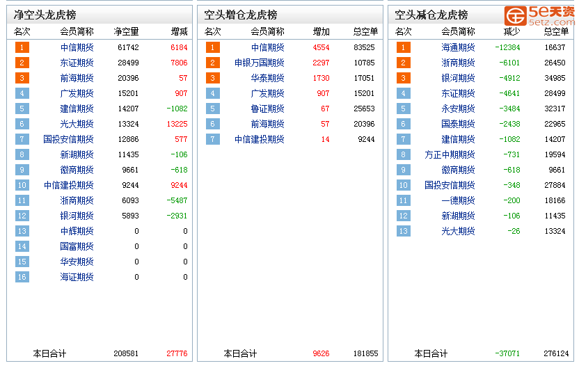This screenshot has width=579, height=368.
Task: Open 中信建投期货 in the 空头增仓龙虎榜 table
Action: click(x=259, y=140)
